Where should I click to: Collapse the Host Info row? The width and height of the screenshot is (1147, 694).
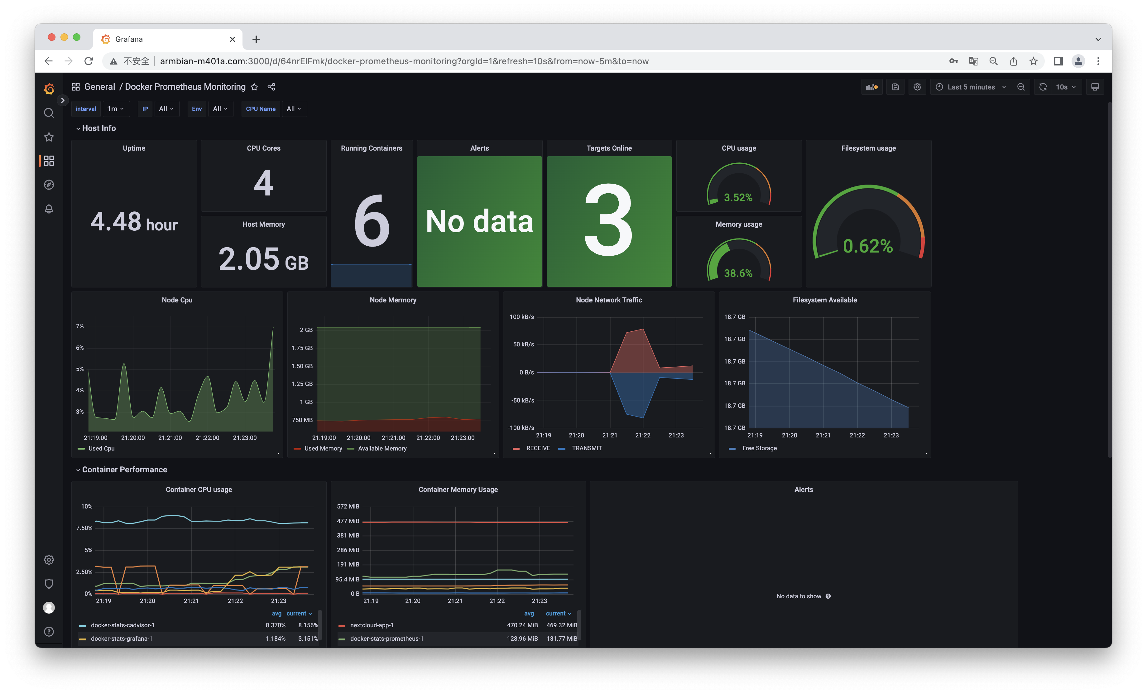96,128
